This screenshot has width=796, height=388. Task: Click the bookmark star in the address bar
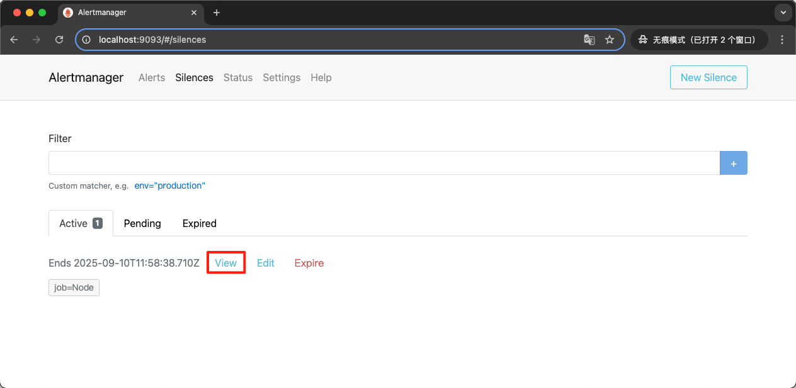[609, 39]
